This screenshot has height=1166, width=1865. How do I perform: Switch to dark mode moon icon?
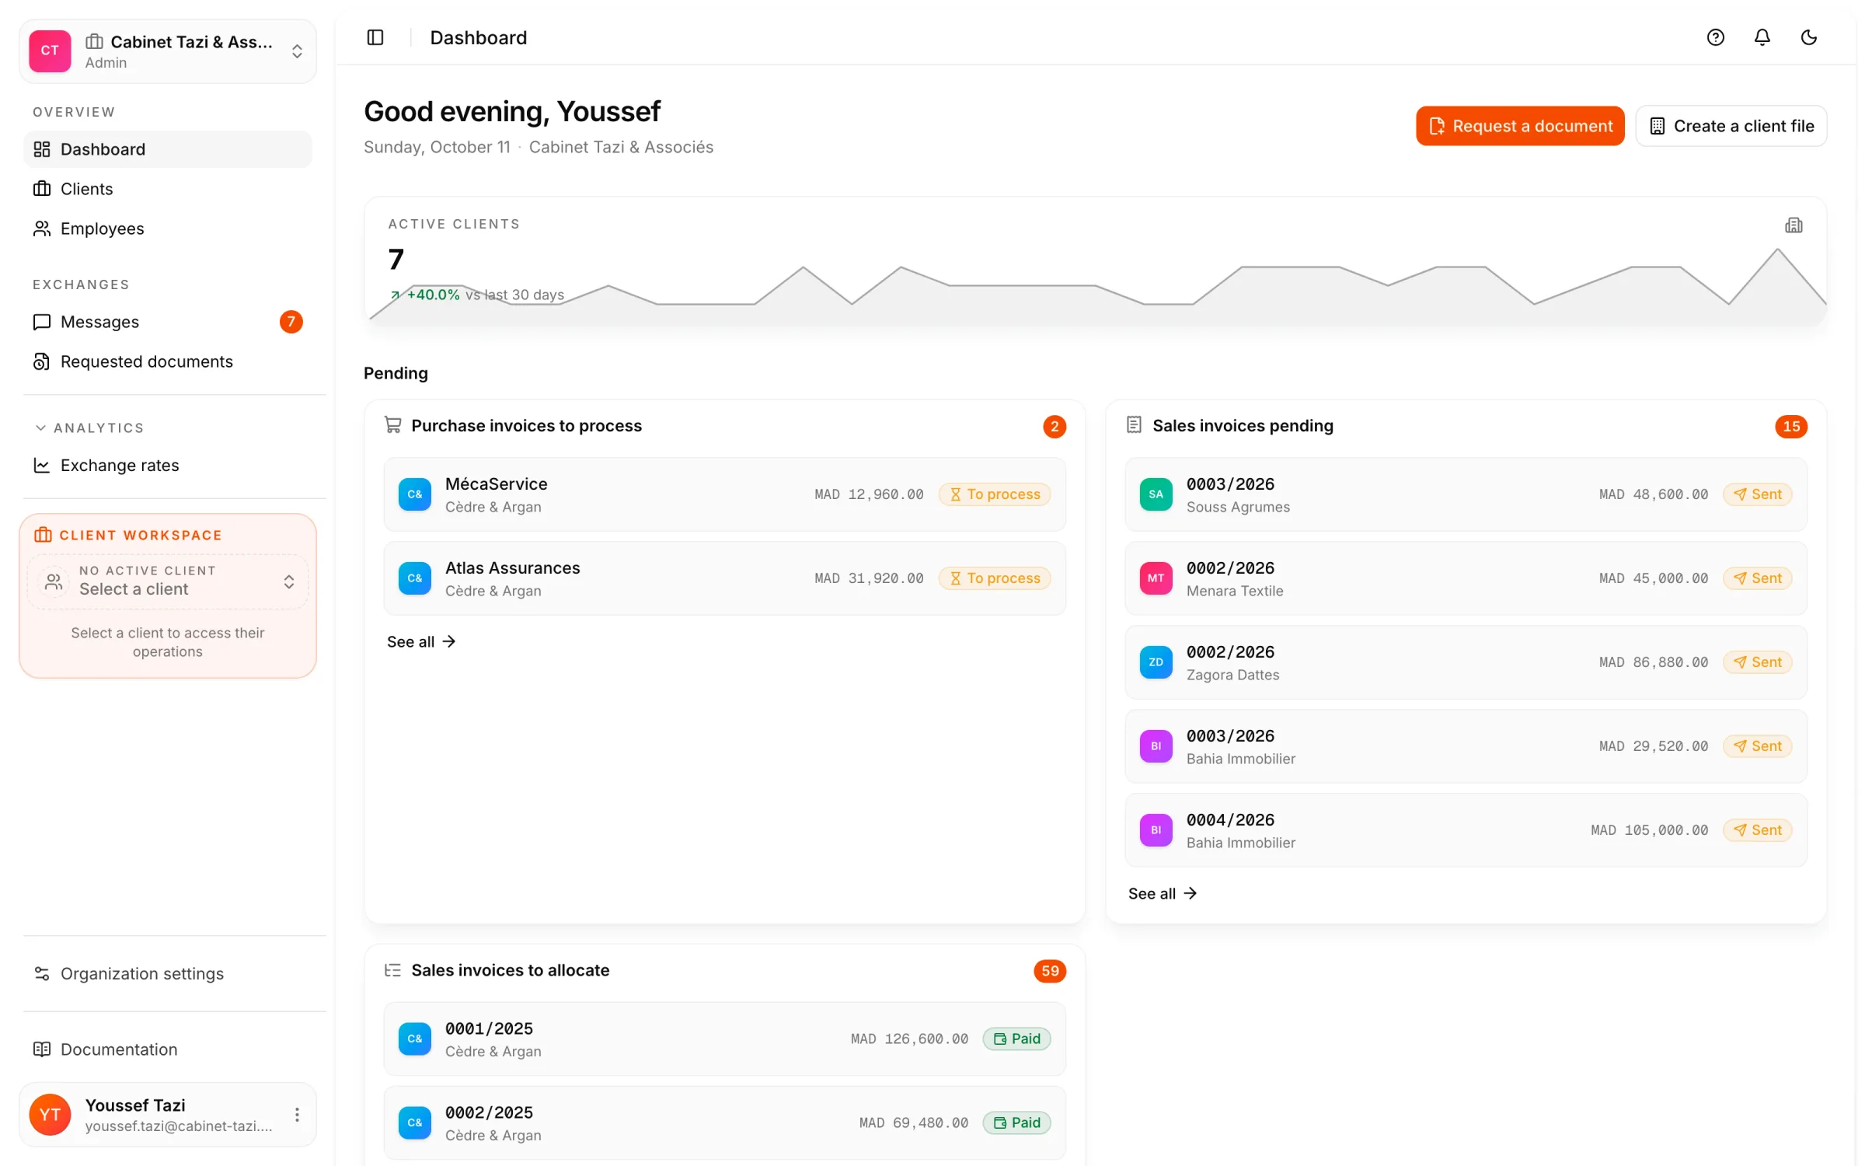[1808, 37]
